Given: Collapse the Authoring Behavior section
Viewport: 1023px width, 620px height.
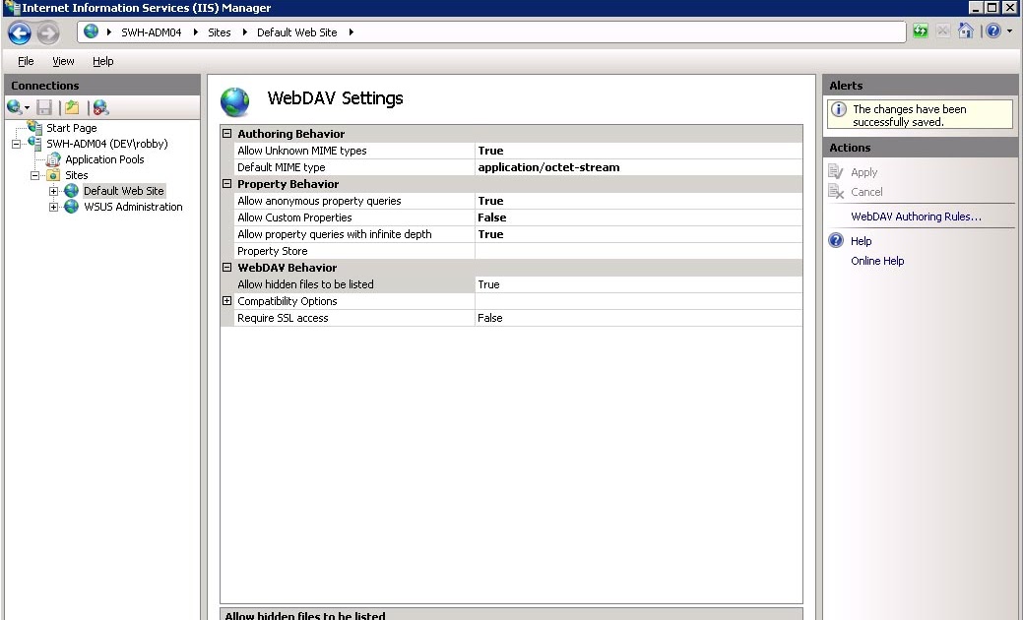Looking at the screenshot, I should pos(227,134).
